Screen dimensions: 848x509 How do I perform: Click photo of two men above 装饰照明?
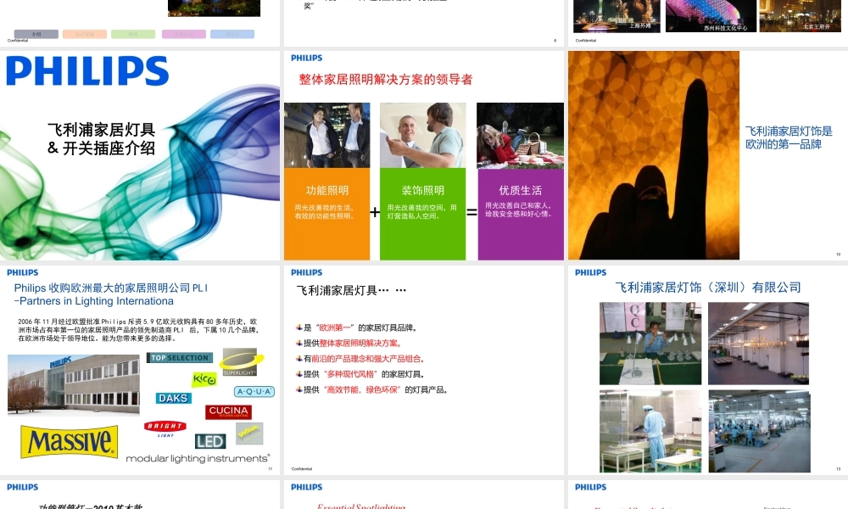pos(422,135)
